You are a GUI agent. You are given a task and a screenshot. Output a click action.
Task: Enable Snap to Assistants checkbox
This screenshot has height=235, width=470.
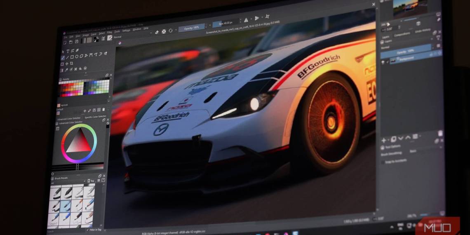tap(383, 162)
